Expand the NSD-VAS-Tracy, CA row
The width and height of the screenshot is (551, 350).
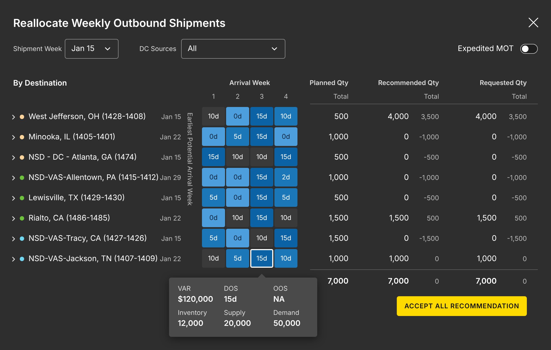pos(13,239)
